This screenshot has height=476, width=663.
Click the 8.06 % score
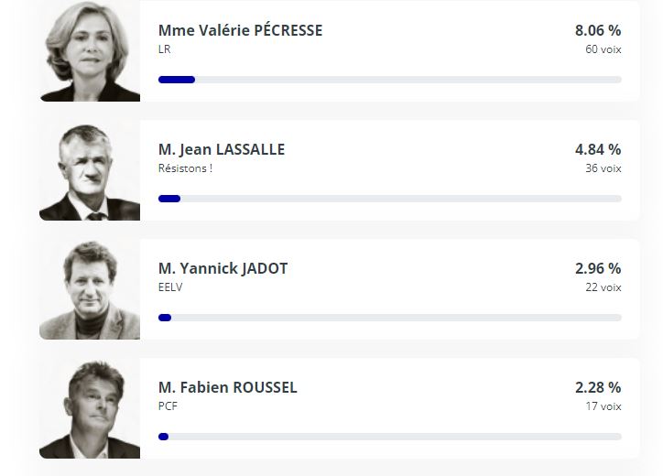click(598, 30)
